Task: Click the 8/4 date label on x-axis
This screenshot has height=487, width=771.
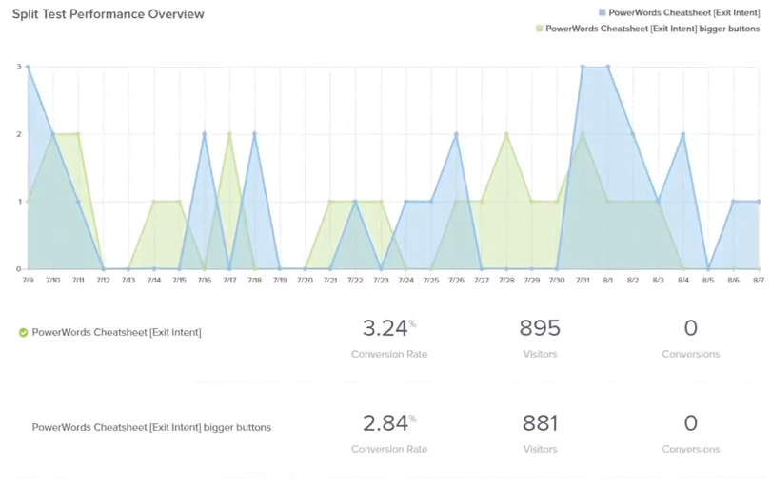Action: click(x=683, y=280)
